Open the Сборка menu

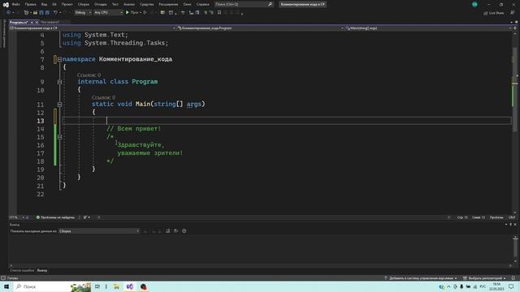84,4
